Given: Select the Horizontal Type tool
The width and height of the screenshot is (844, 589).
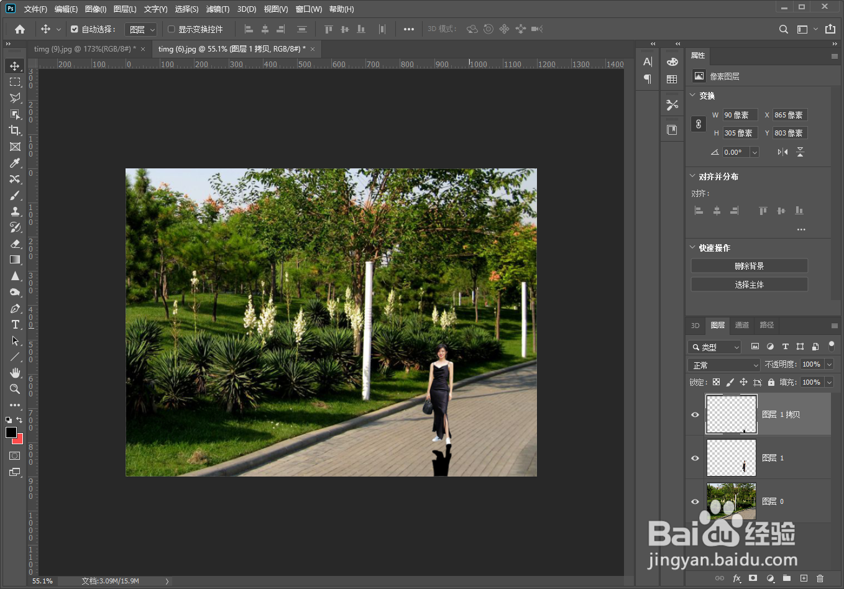Looking at the screenshot, I should pos(15,324).
